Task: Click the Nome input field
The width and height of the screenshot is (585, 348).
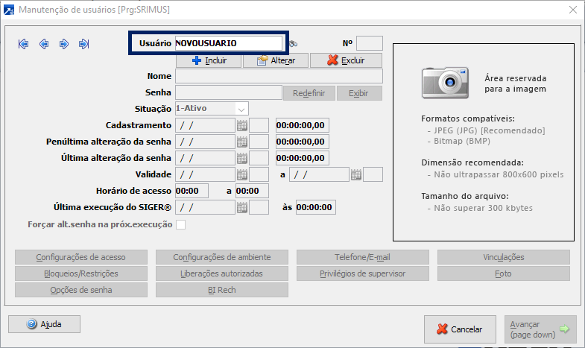Action: [279, 76]
